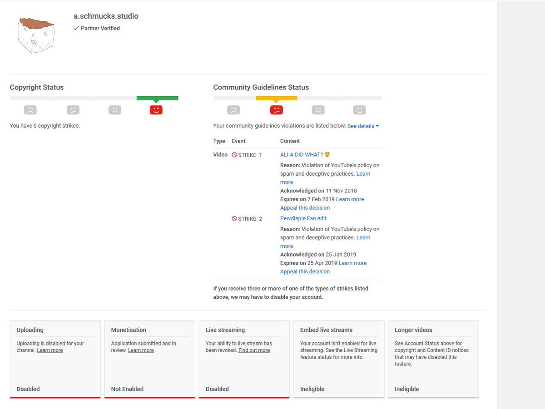Click the Monetisation card title
Screen dimensions: 545x409
click(x=129, y=330)
